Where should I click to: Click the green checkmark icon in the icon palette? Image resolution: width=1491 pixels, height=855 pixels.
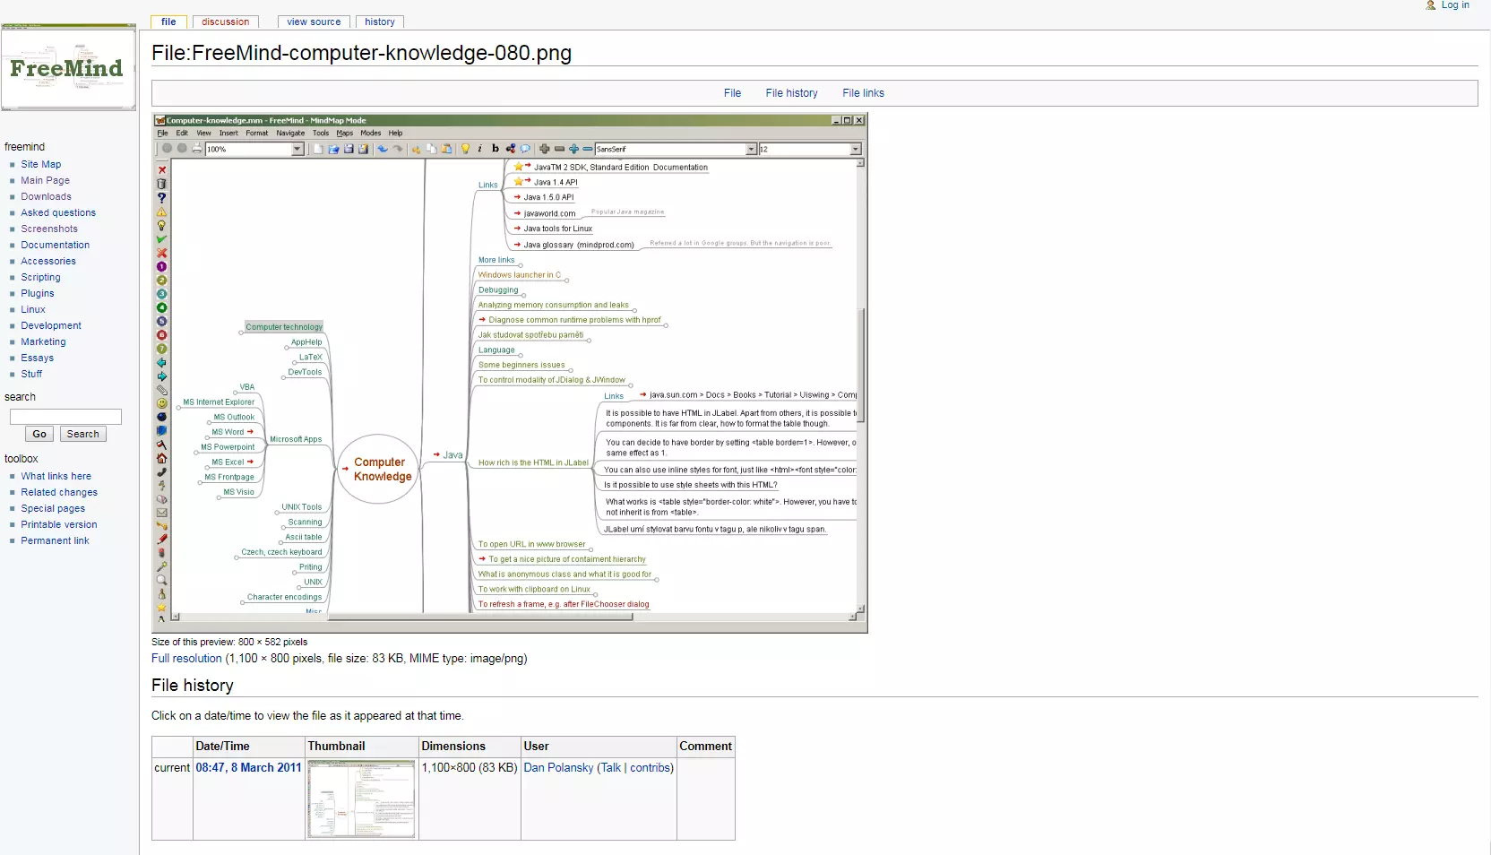[161, 237]
